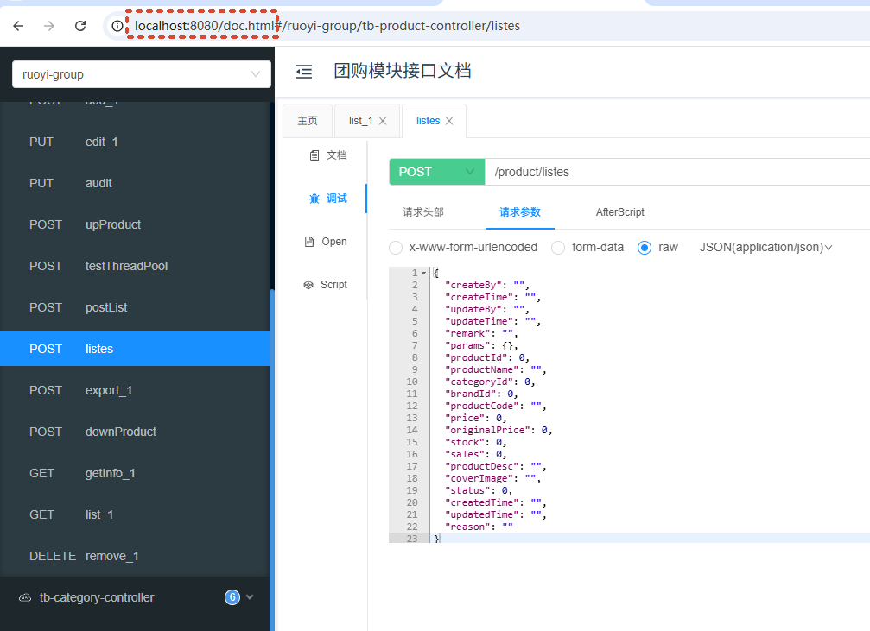The width and height of the screenshot is (870, 631).
Task: Open the DELETE remove_1 endpoint
Action: click(x=135, y=556)
